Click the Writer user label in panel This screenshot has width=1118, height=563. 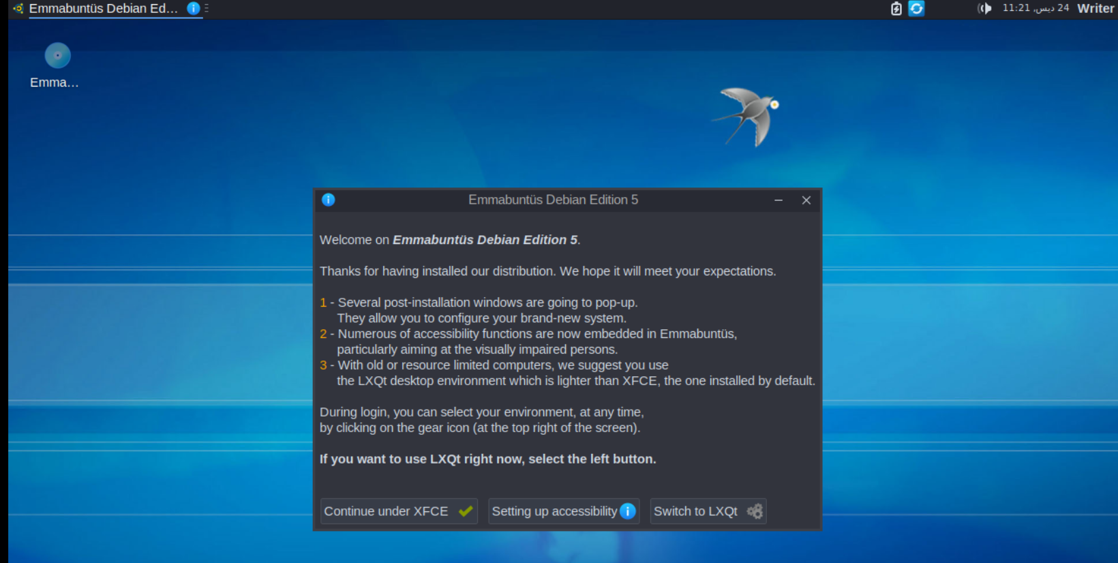1096,8
